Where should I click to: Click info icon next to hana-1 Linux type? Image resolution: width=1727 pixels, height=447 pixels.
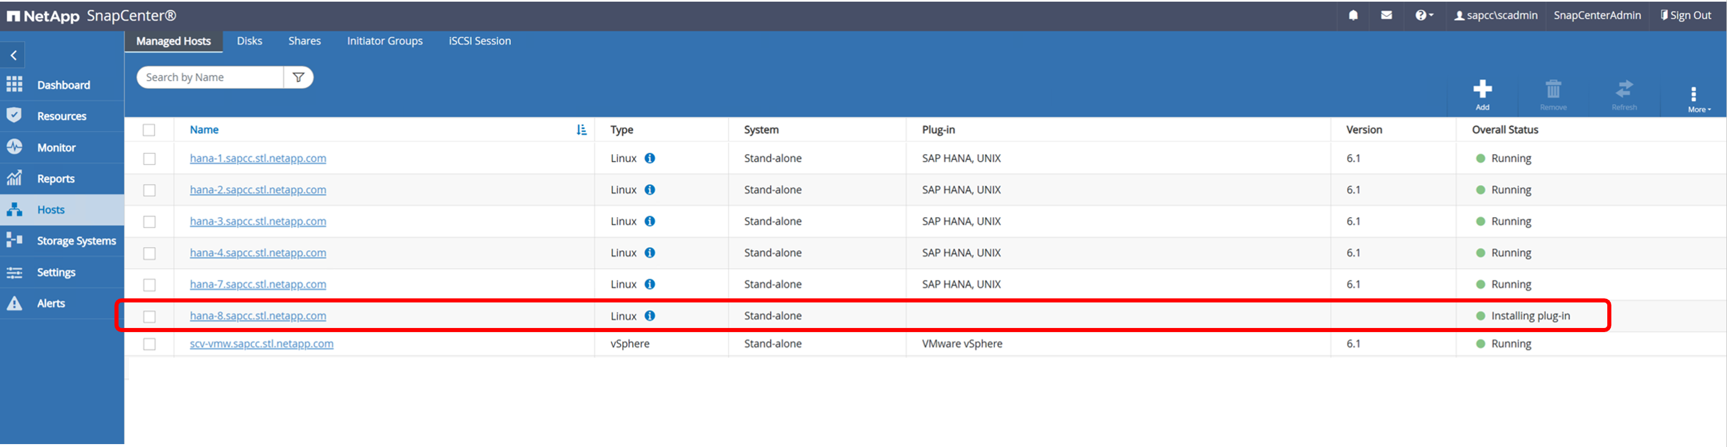650,159
